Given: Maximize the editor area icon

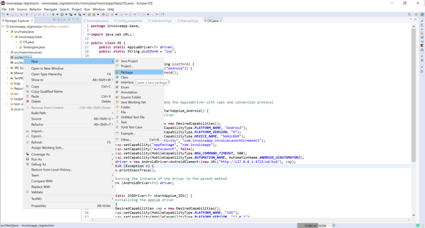Looking at the screenshot, I should point(415,20).
